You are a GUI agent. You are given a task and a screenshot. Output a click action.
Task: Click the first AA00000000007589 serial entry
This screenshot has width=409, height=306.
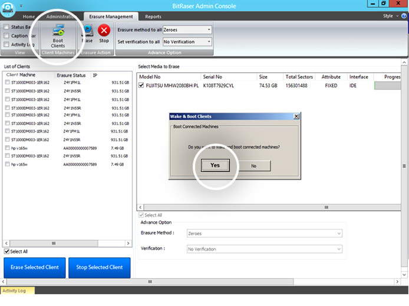tap(80, 148)
